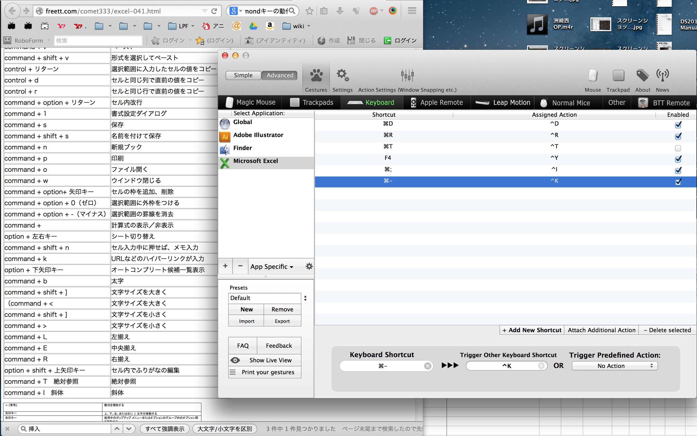Open Action Settings sliders icon
This screenshot has height=436, width=697.
point(407,76)
